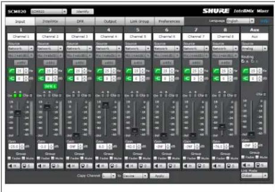Open the Source dropdown for Channel 1
This screenshot has width=275, height=192.
click(x=21, y=48)
